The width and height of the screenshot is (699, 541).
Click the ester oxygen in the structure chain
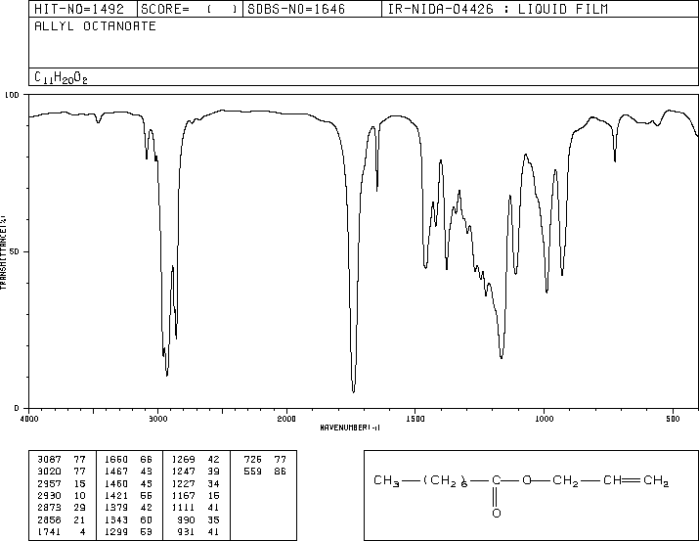pyautogui.click(x=527, y=480)
